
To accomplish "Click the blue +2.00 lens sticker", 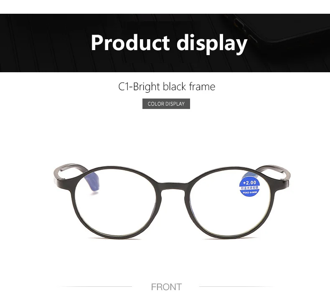I will (249, 187).
